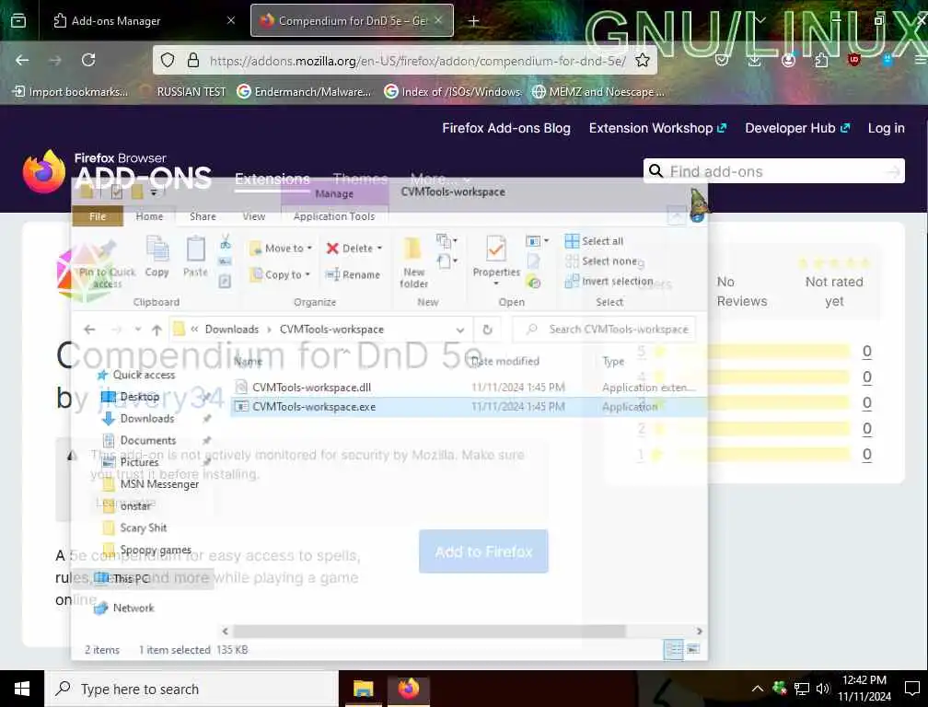The height and width of the screenshot is (707, 928).
Task: Click Invert selection in the ribbon
Action: coord(609,281)
